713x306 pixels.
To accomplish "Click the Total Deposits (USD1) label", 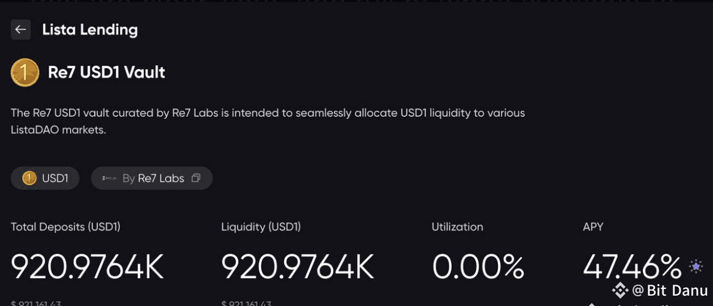I will click(x=65, y=227).
